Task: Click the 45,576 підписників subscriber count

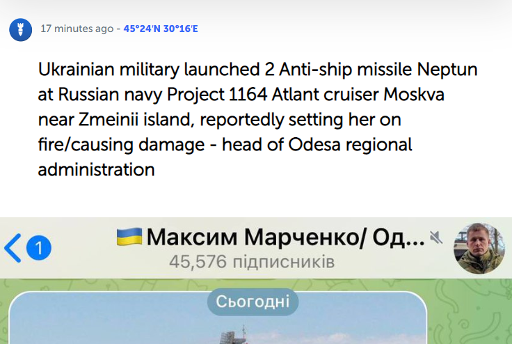Action: coord(252,263)
